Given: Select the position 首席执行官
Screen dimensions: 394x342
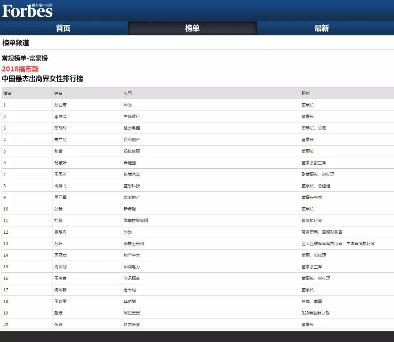Looking at the screenshot, I should pos(312,220).
